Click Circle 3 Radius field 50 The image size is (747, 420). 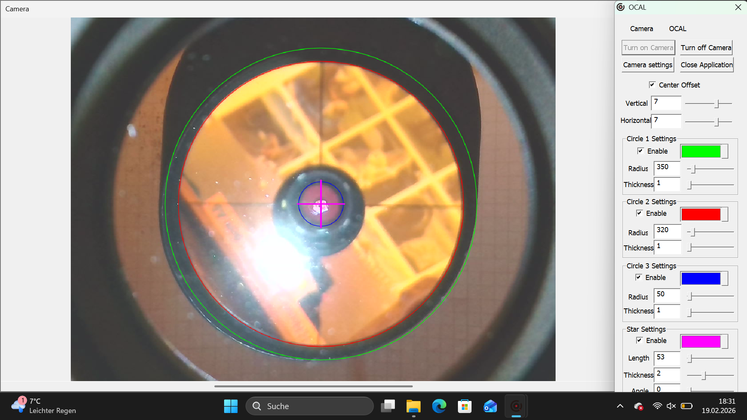667,296
